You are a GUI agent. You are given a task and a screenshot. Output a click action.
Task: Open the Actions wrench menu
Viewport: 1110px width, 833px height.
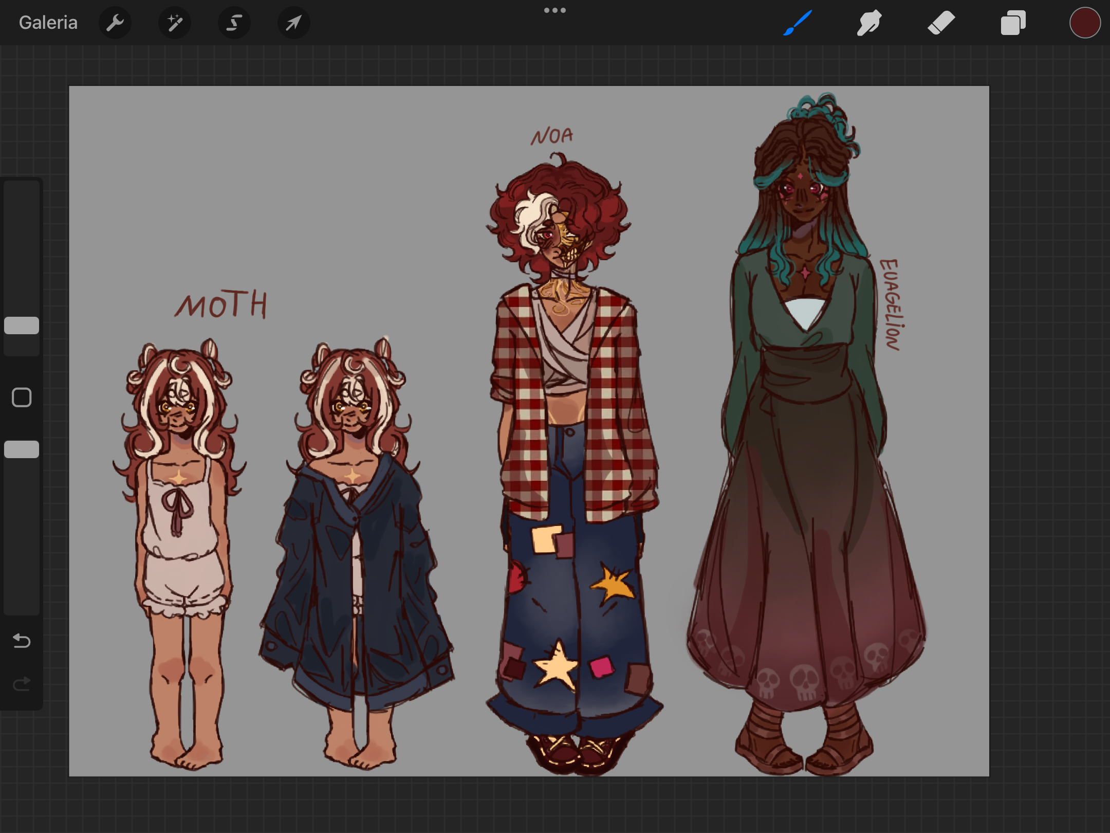(115, 23)
